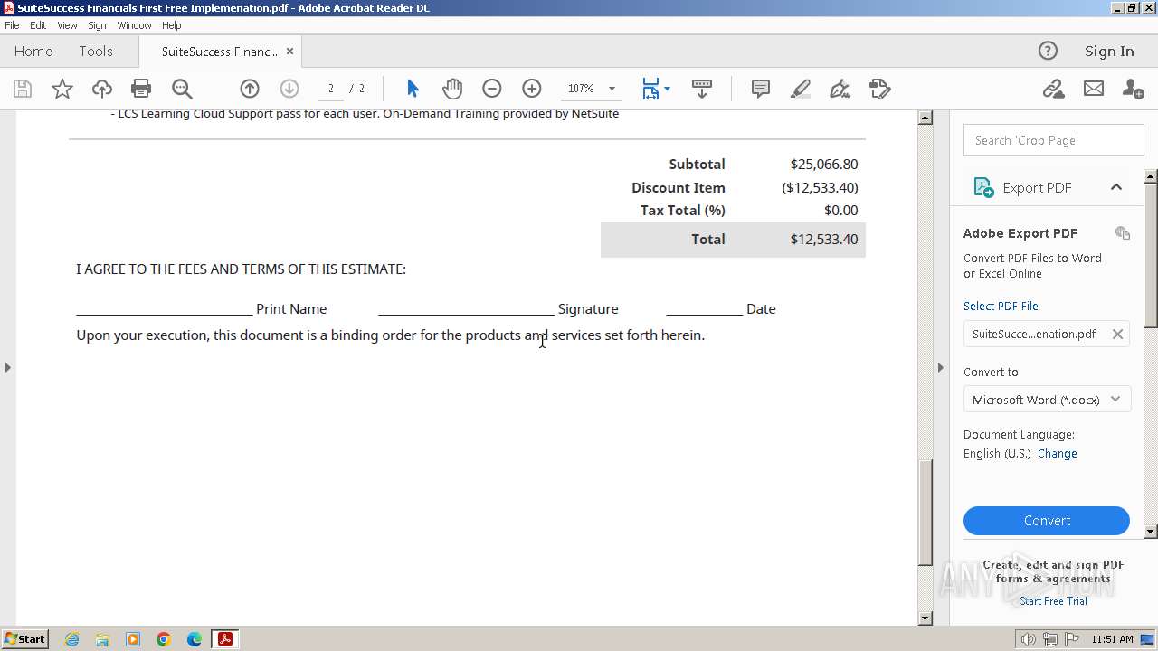Viewport: 1158px width, 651px height.
Task: Go to previous page arrow
Action: (x=250, y=89)
